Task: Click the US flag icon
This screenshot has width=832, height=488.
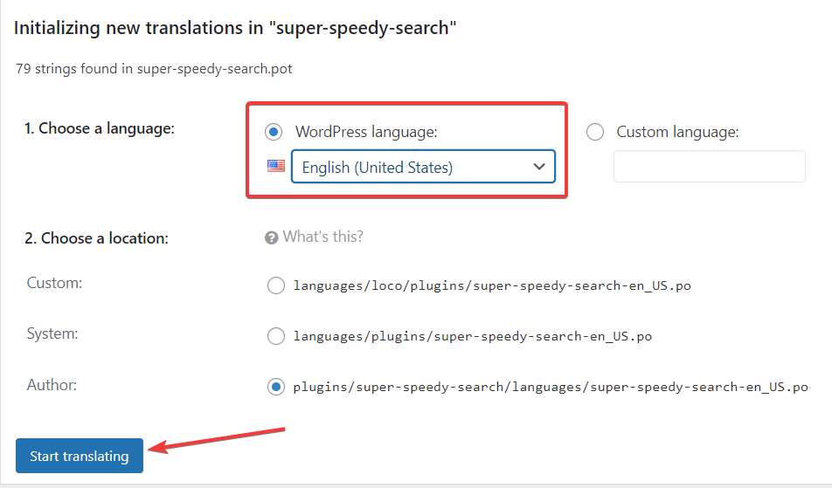Action: point(276,166)
